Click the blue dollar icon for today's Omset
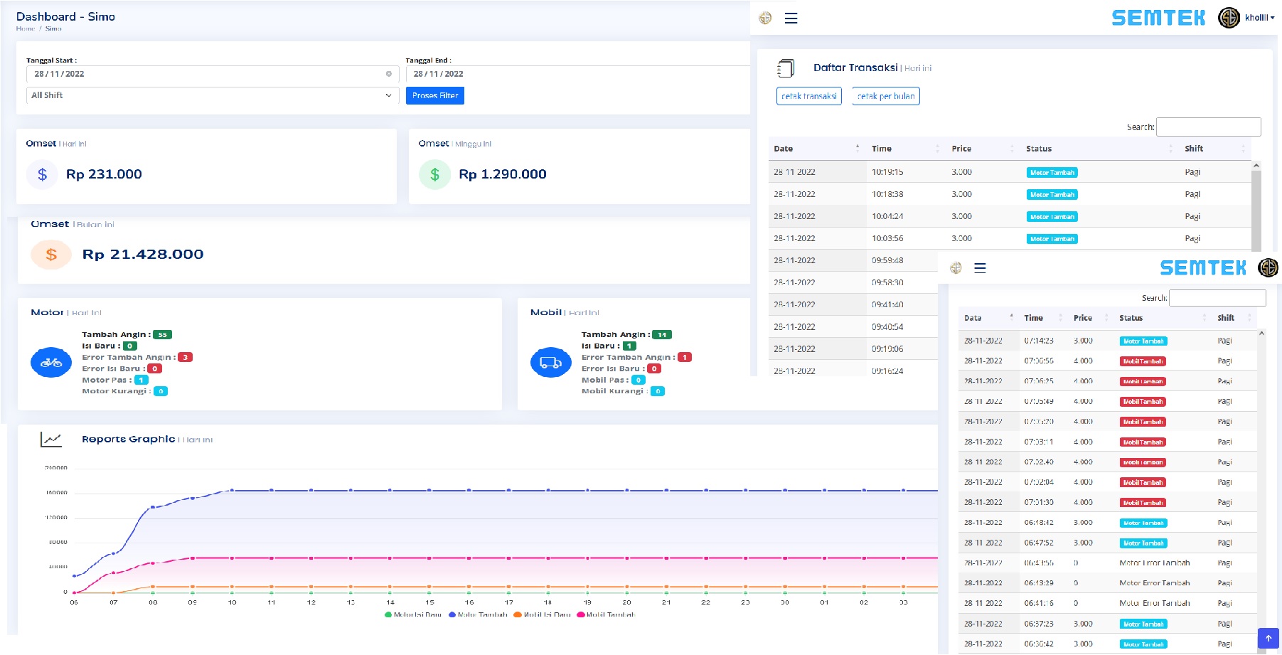 (43, 174)
